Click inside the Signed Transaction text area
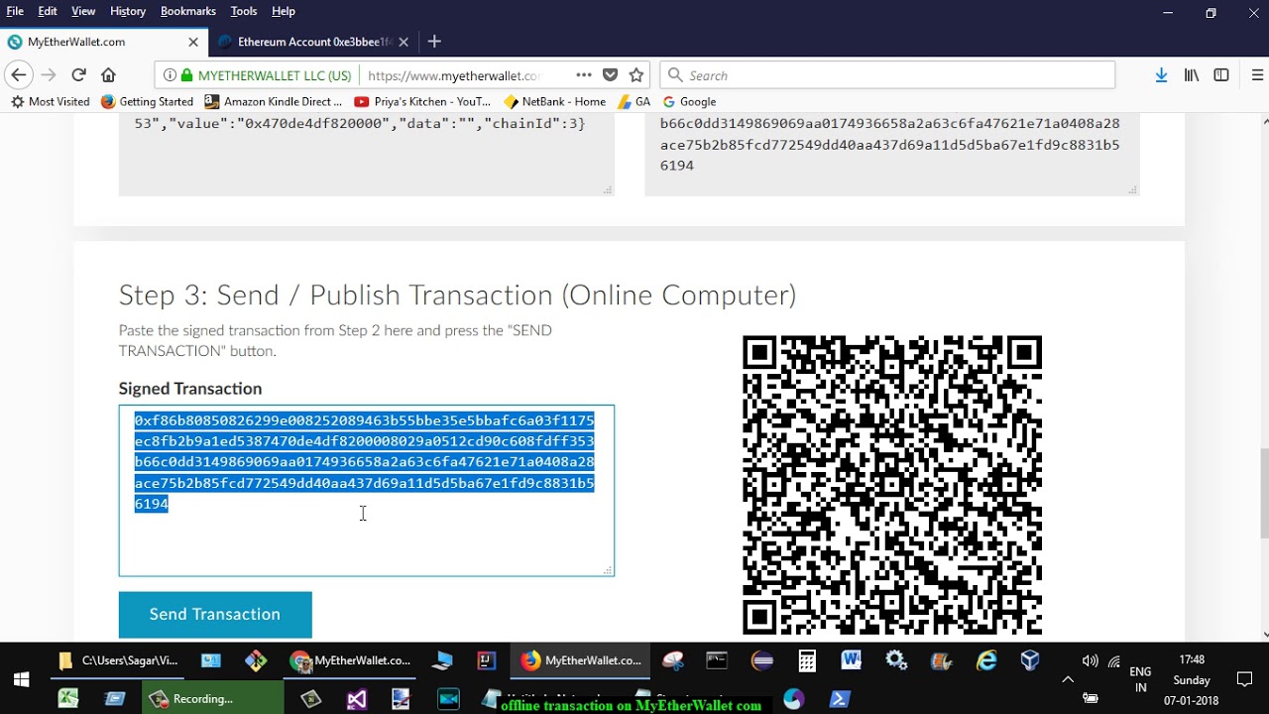Viewport: 1269px width, 714px height. click(367, 490)
